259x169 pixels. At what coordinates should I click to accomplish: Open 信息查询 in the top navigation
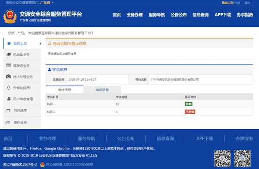tap(200, 15)
